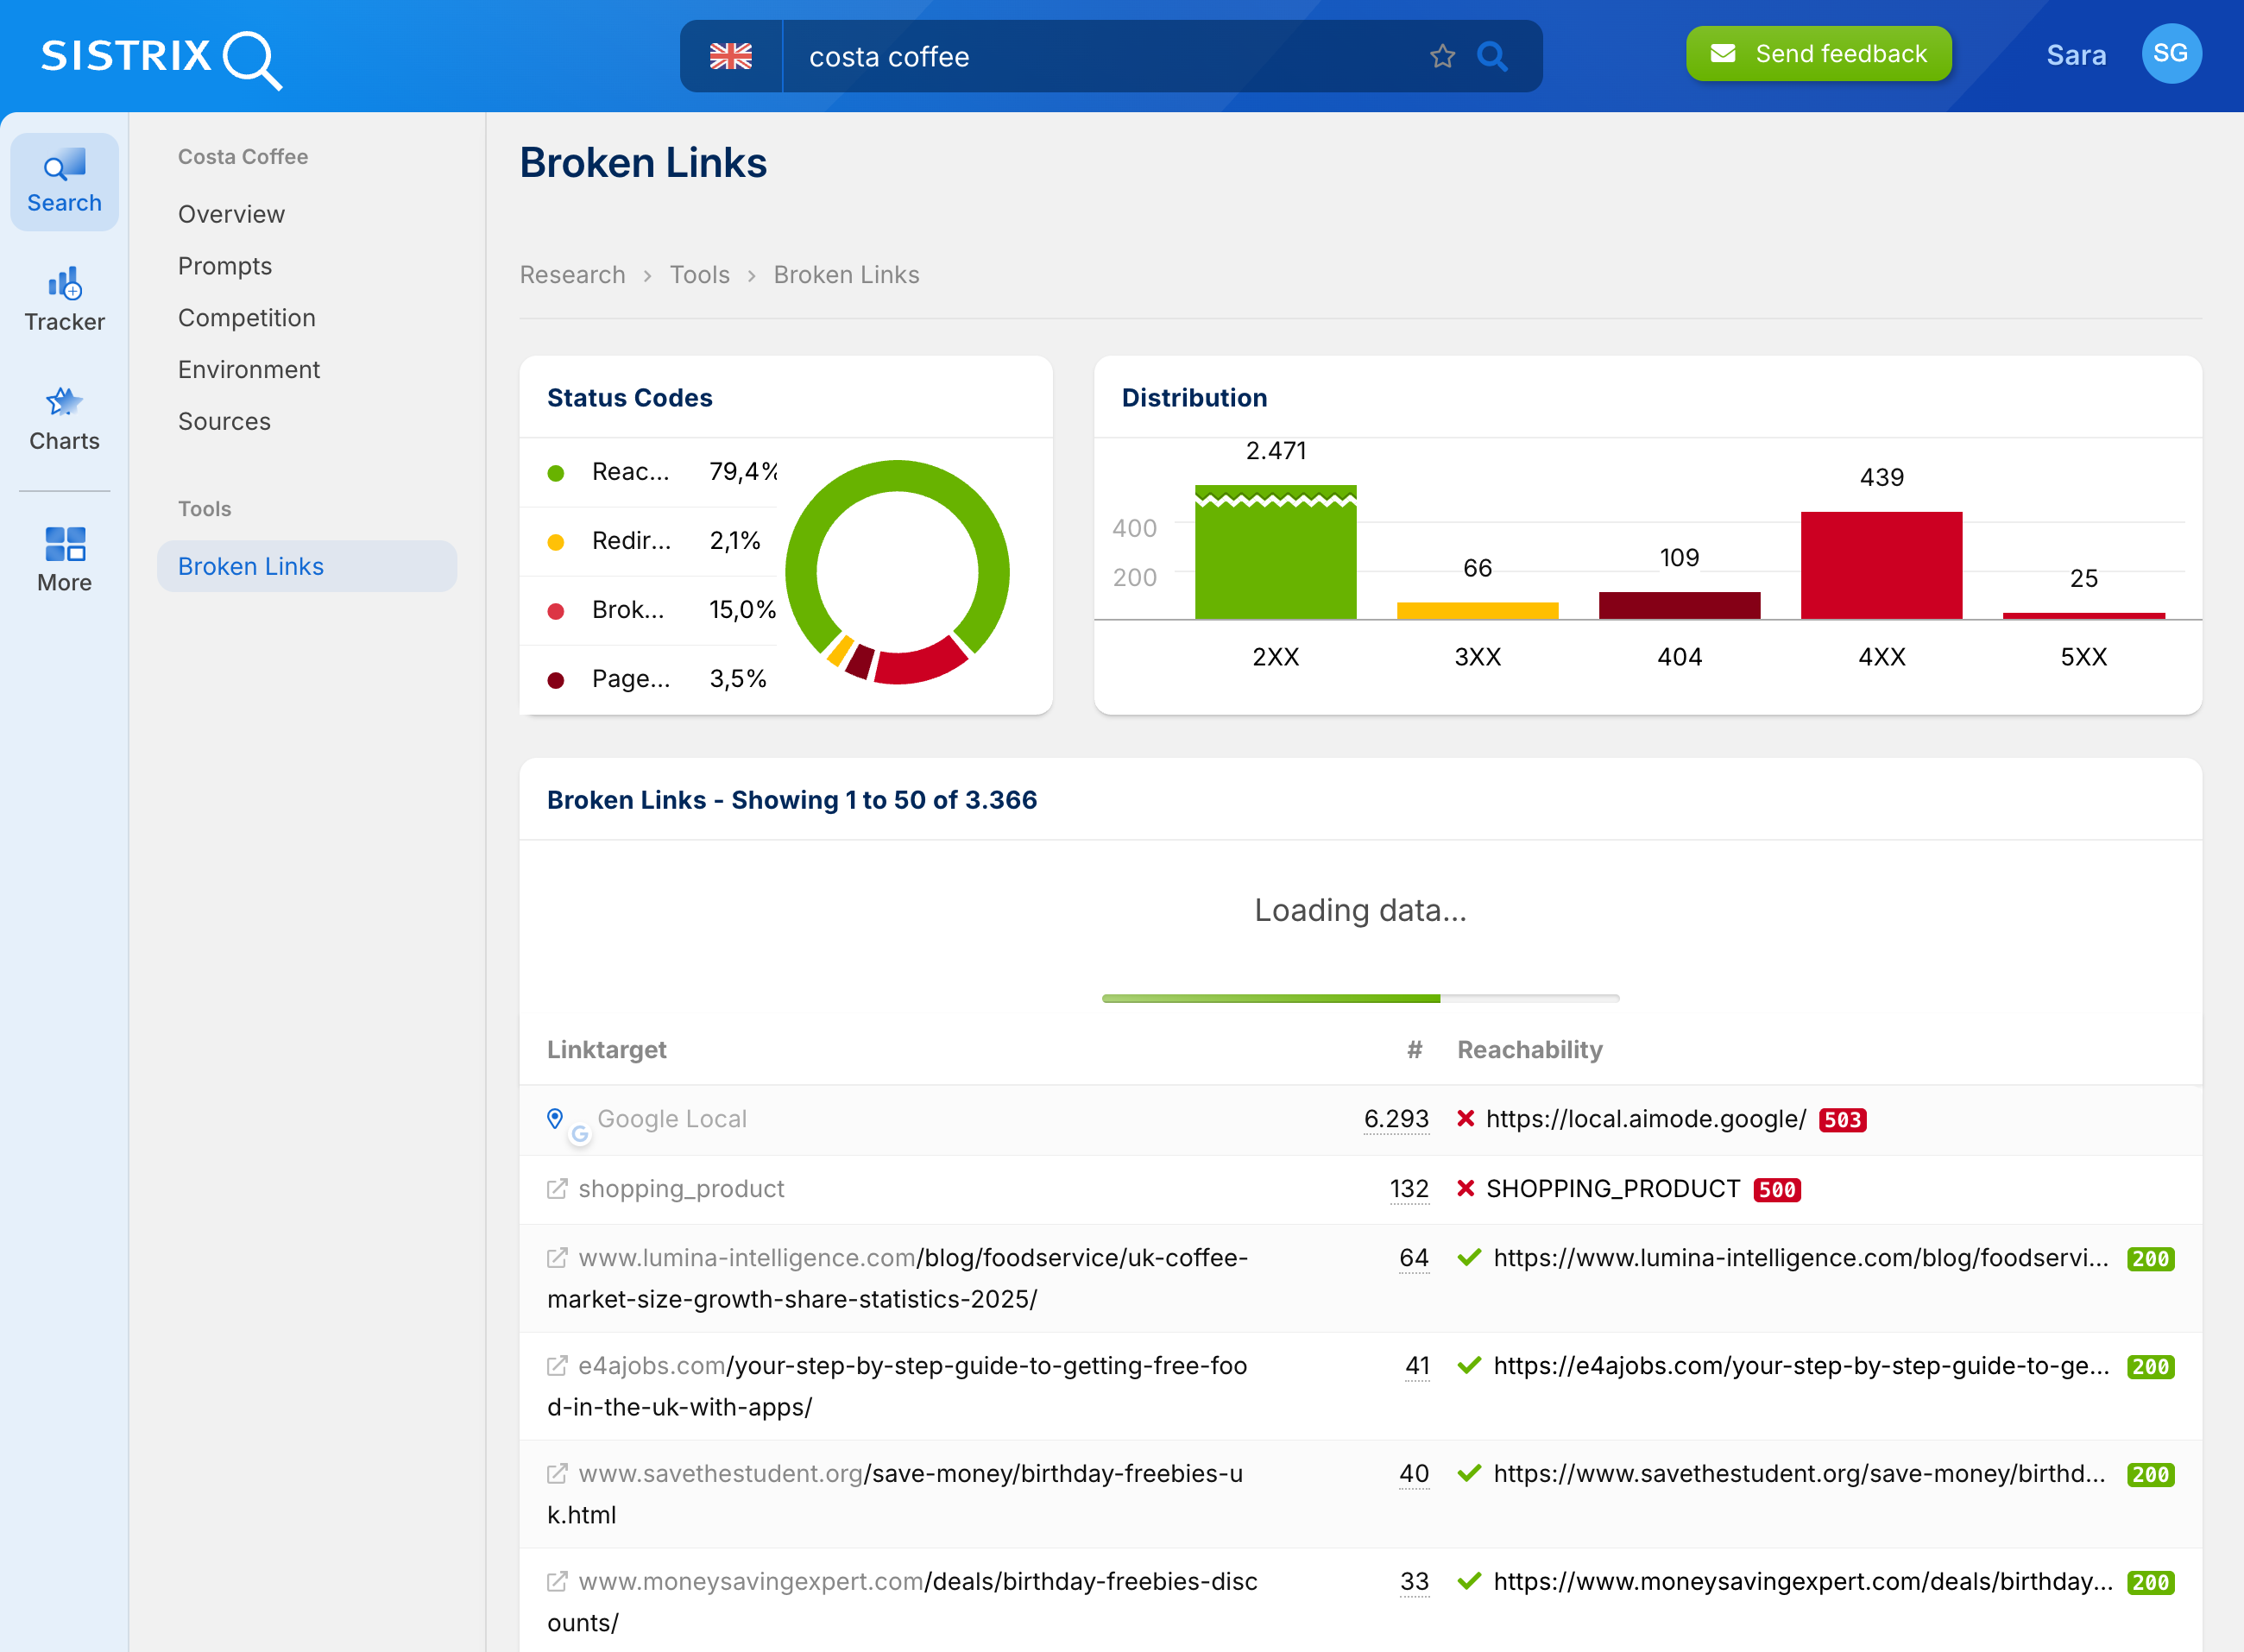The height and width of the screenshot is (1652, 2244).
Task: Select Research in the breadcrumb trail
Action: (572, 274)
